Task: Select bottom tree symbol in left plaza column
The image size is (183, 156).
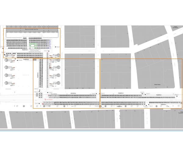Action: click(x=7, y=83)
